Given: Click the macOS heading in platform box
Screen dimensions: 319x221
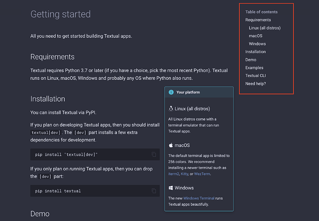Looking at the screenshot, I should click(x=182, y=145).
